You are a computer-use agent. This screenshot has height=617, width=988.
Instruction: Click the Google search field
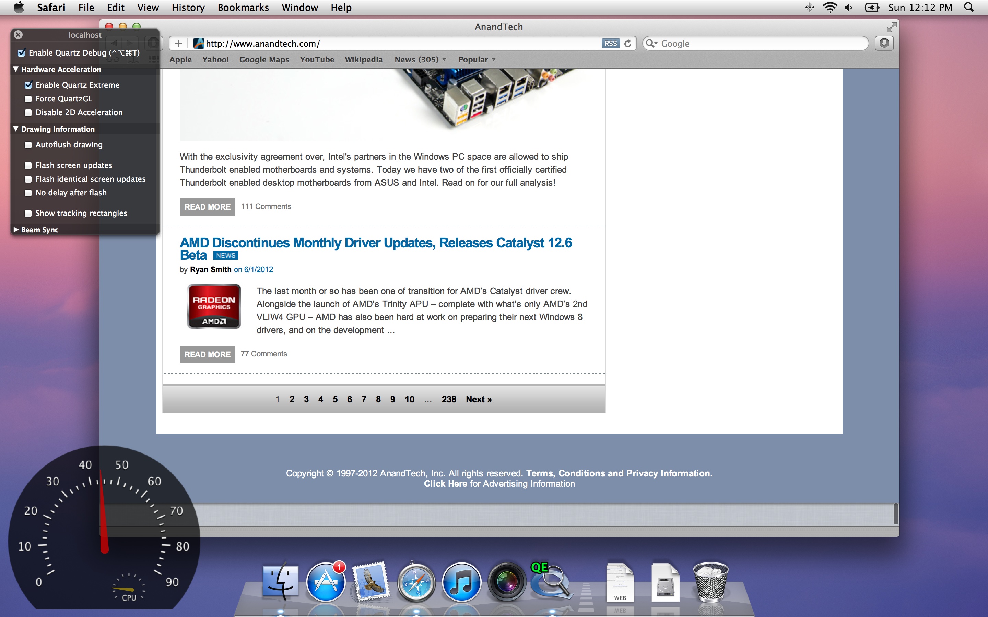(x=755, y=43)
